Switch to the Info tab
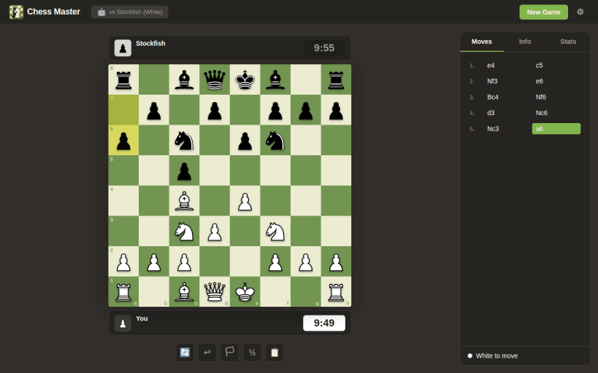 pos(525,42)
